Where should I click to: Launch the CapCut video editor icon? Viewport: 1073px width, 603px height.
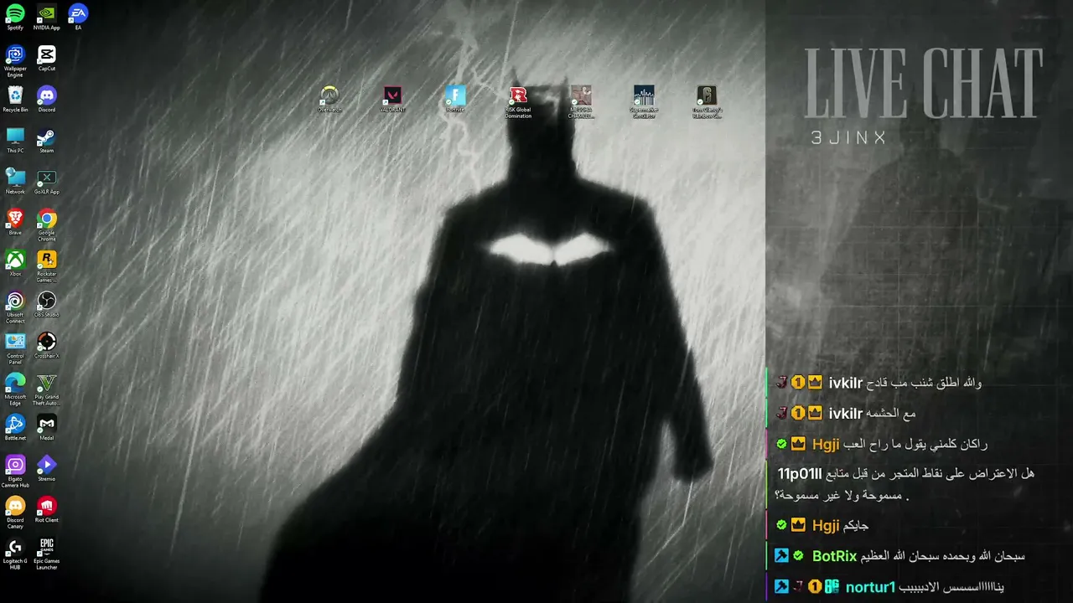(47, 59)
